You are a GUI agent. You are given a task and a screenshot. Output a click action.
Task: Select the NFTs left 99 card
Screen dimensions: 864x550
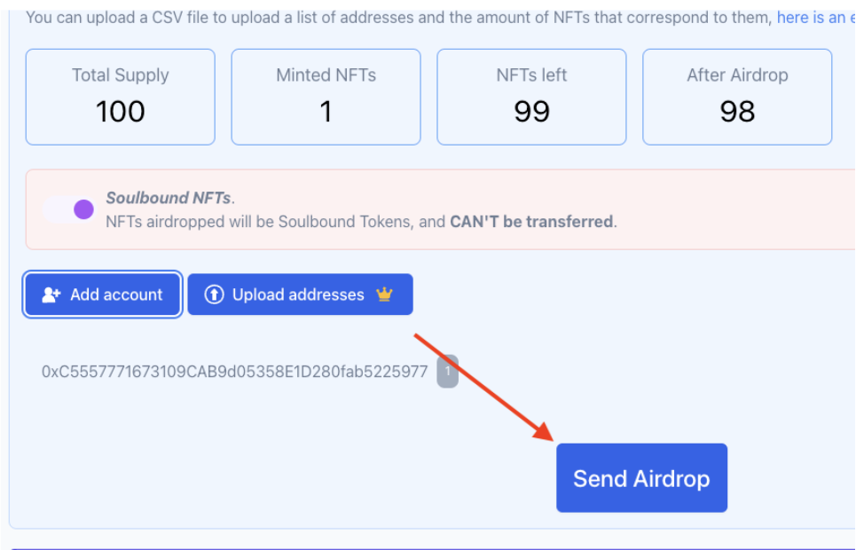[x=531, y=97]
